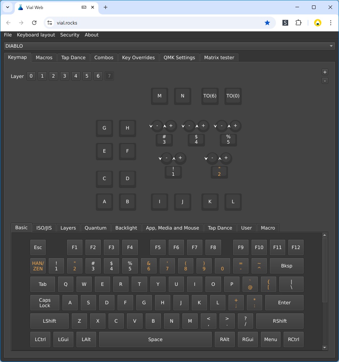This screenshot has width=339, height=362.
Task: Click the Brave rewards lion icon
Action: click(317, 22)
